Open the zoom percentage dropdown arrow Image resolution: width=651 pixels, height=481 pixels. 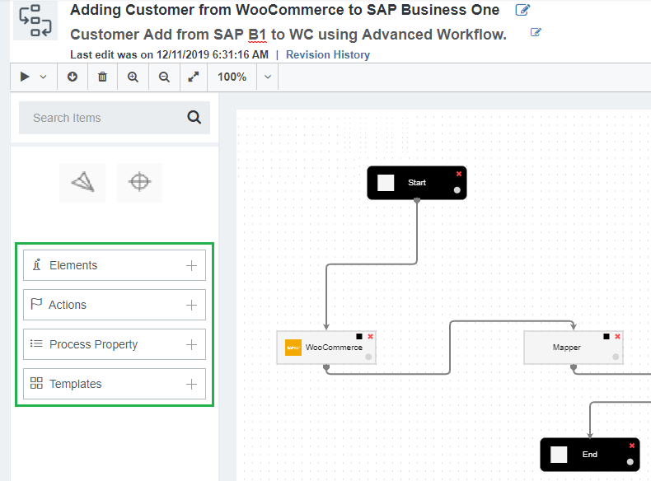(268, 77)
